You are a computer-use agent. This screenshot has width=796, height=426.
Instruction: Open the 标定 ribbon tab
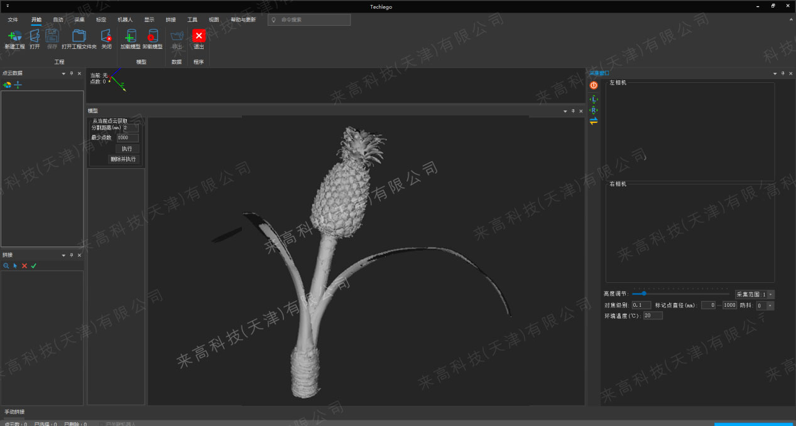coord(101,19)
